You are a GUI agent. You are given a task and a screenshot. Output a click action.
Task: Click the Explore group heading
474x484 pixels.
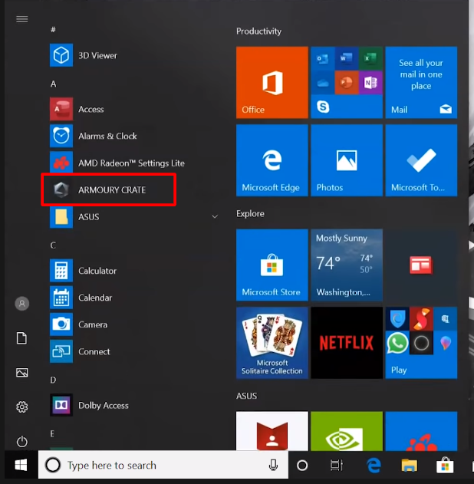click(250, 213)
